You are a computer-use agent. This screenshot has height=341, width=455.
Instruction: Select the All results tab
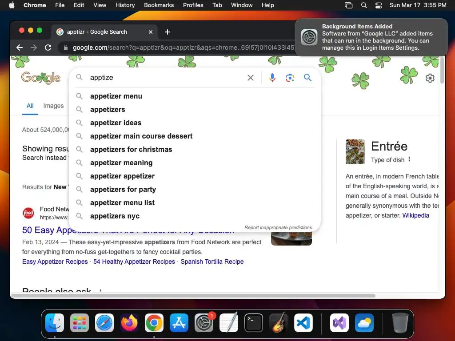pyautogui.click(x=30, y=106)
